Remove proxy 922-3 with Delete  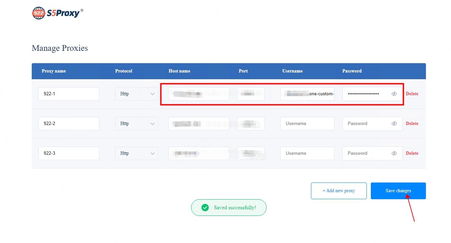[x=412, y=153]
